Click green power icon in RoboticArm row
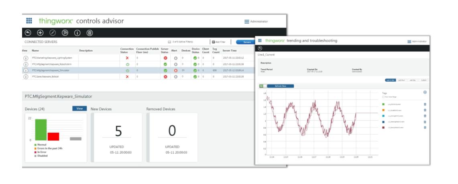Image resolution: width=458 pixels, height=184 pixels. [x=127, y=64]
